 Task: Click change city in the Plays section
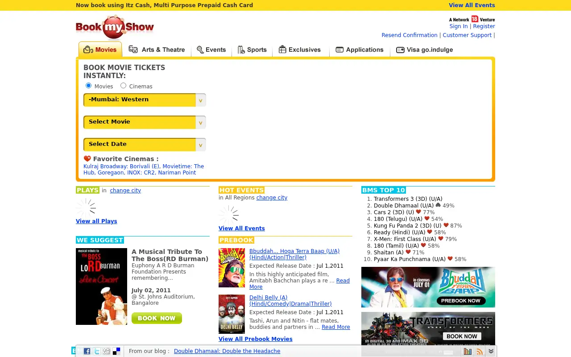125,191
